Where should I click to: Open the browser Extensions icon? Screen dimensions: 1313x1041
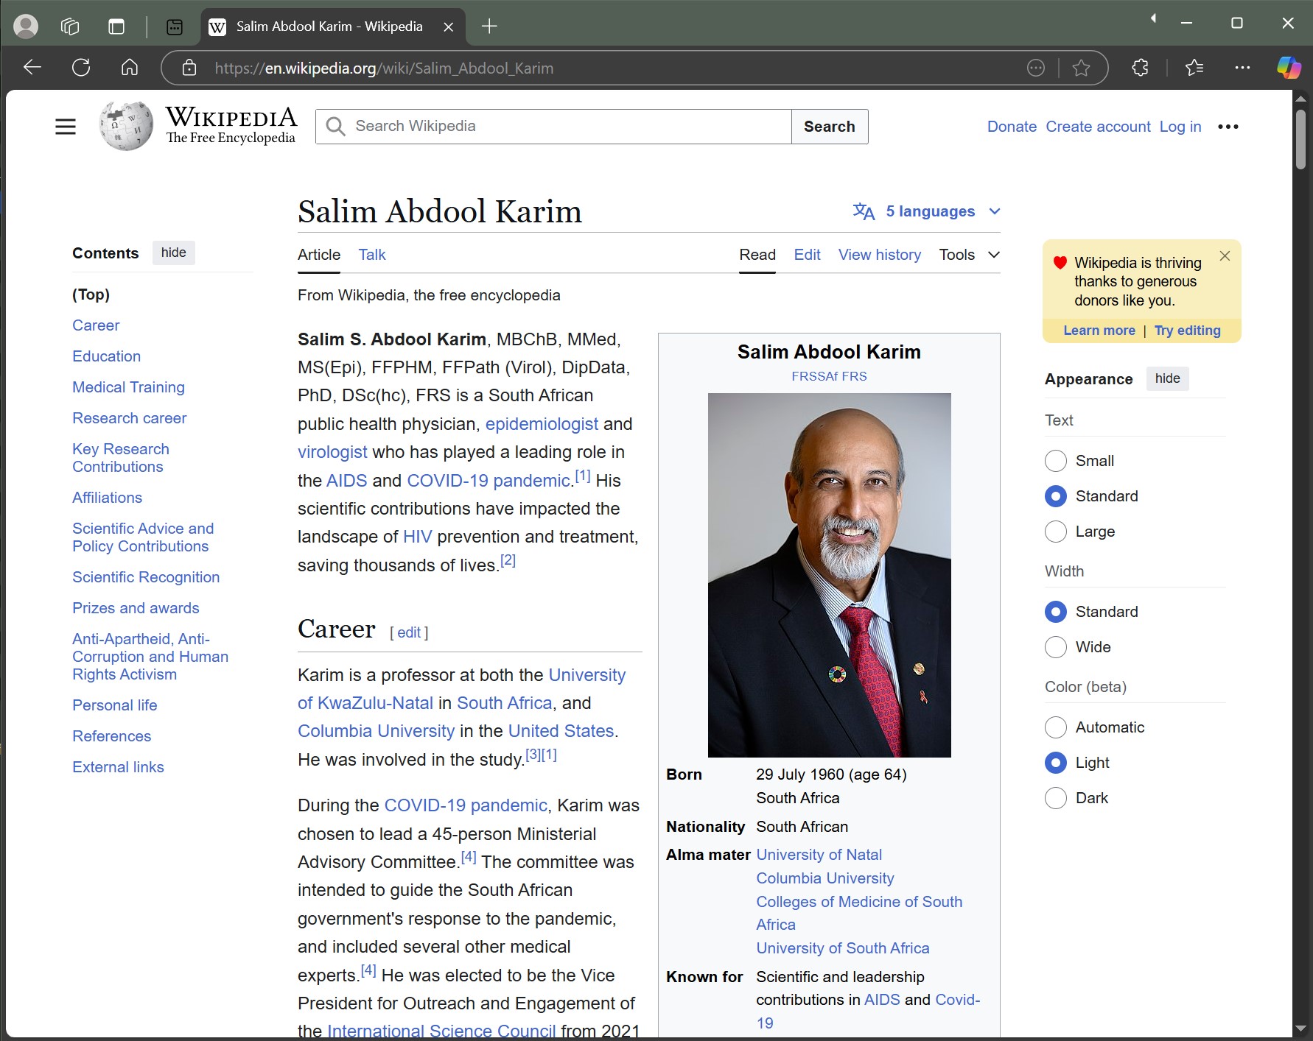(1141, 68)
